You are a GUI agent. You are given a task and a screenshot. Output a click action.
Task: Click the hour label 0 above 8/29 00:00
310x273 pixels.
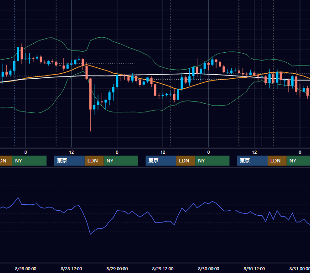[117, 152]
